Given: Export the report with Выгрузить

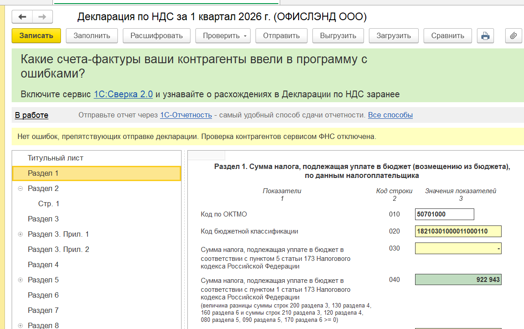Looking at the screenshot, I should click(338, 36).
